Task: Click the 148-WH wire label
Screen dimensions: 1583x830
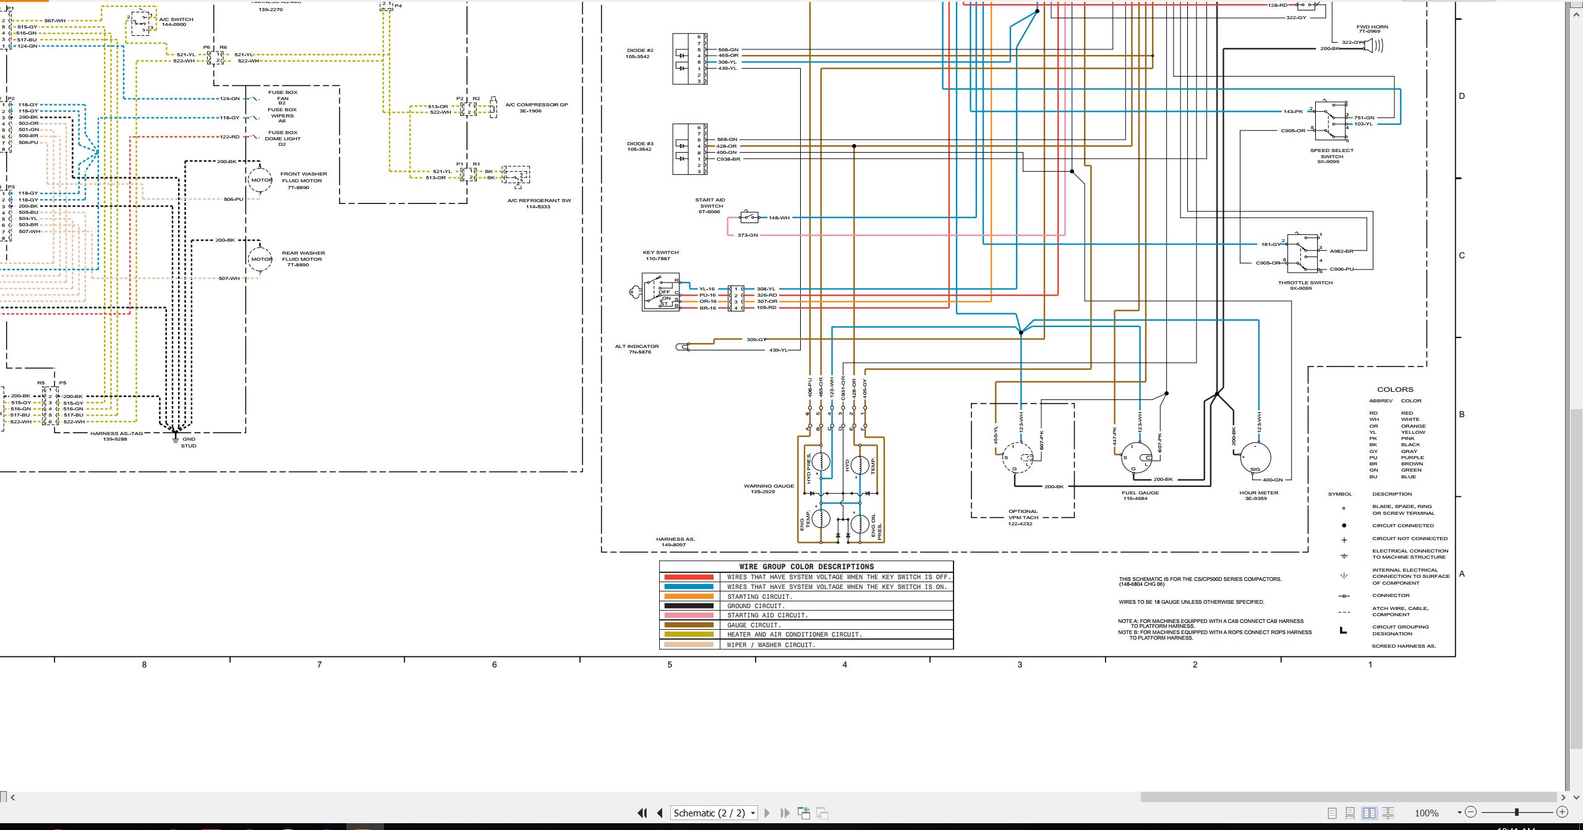Action: pyautogui.click(x=779, y=218)
